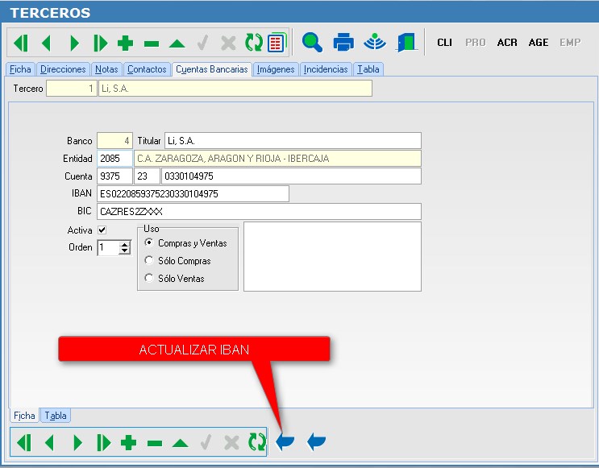Toggle the AGE type button

pyautogui.click(x=539, y=43)
